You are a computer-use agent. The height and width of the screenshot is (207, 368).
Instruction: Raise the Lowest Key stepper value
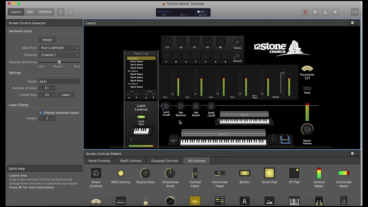(53, 95)
